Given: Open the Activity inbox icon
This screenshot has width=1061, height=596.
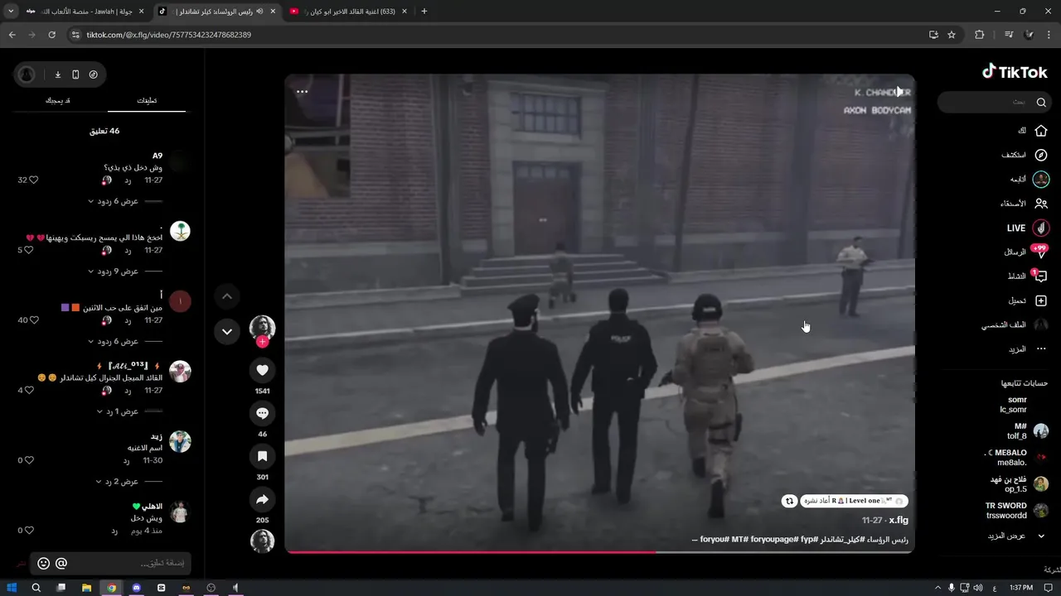Looking at the screenshot, I should point(1041,276).
